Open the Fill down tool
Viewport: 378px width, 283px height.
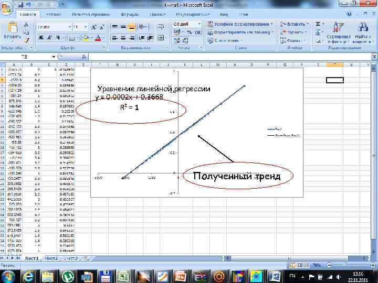[x=318, y=32]
